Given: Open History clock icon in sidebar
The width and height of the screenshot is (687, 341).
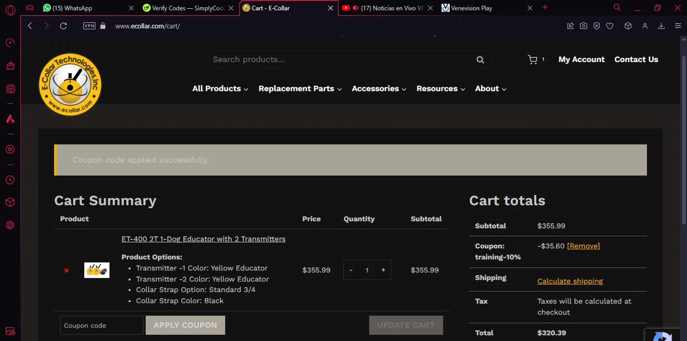Looking at the screenshot, I should click(x=10, y=180).
